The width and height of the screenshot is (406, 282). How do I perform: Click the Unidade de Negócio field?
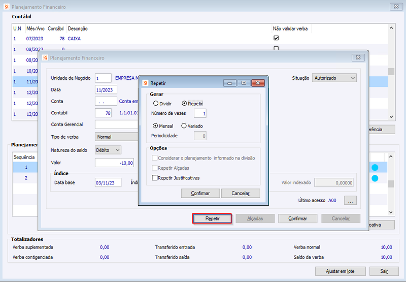click(103, 78)
